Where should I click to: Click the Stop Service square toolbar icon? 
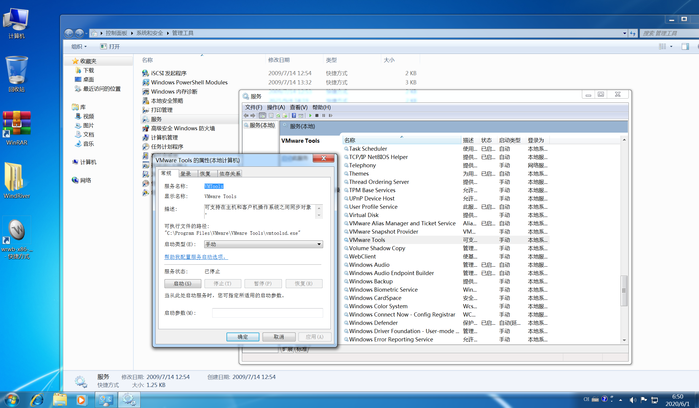[317, 115]
